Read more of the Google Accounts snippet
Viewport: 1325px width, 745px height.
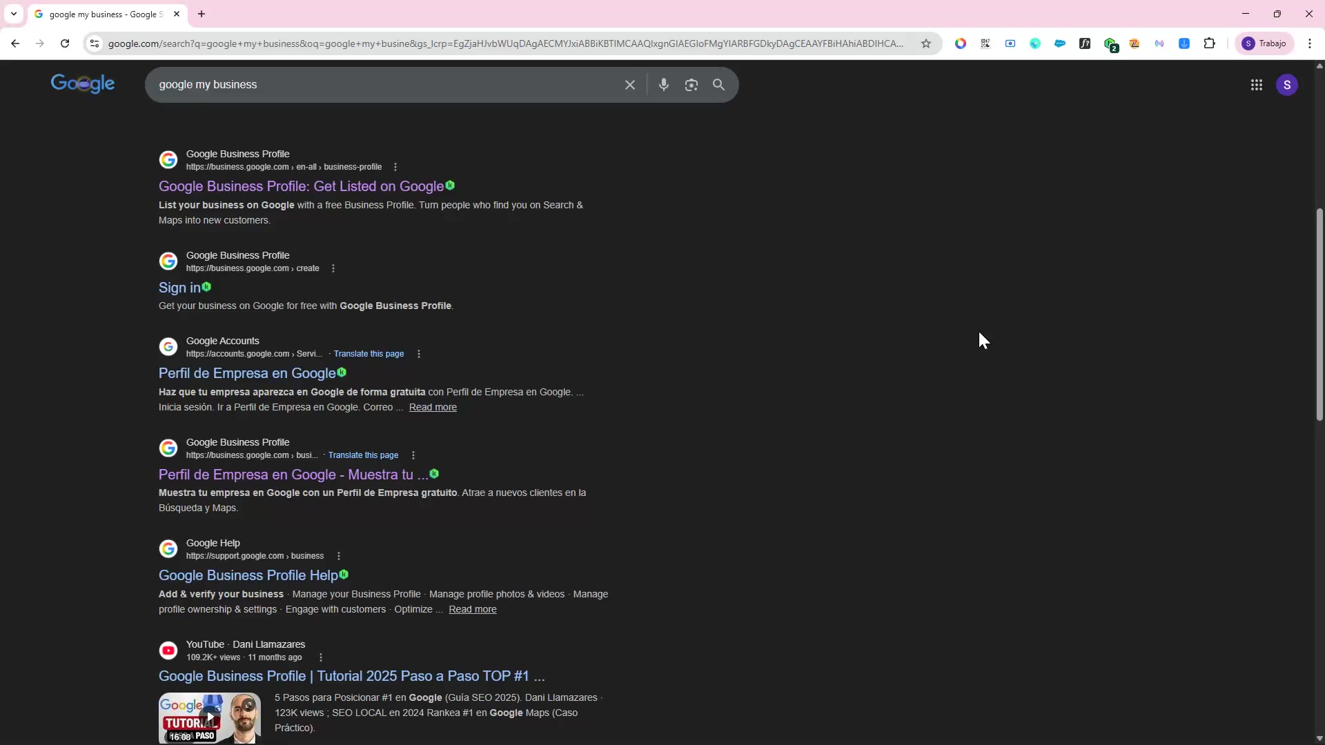pos(433,407)
